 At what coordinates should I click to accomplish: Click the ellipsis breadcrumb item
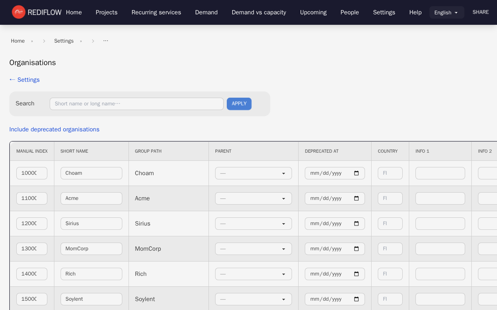point(106,41)
